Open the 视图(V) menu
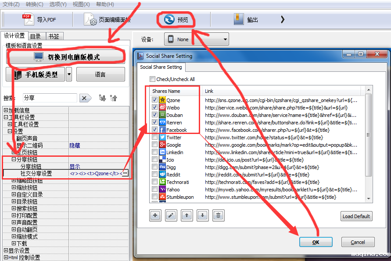This screenshot has height=261, width=391. [81, 4]
